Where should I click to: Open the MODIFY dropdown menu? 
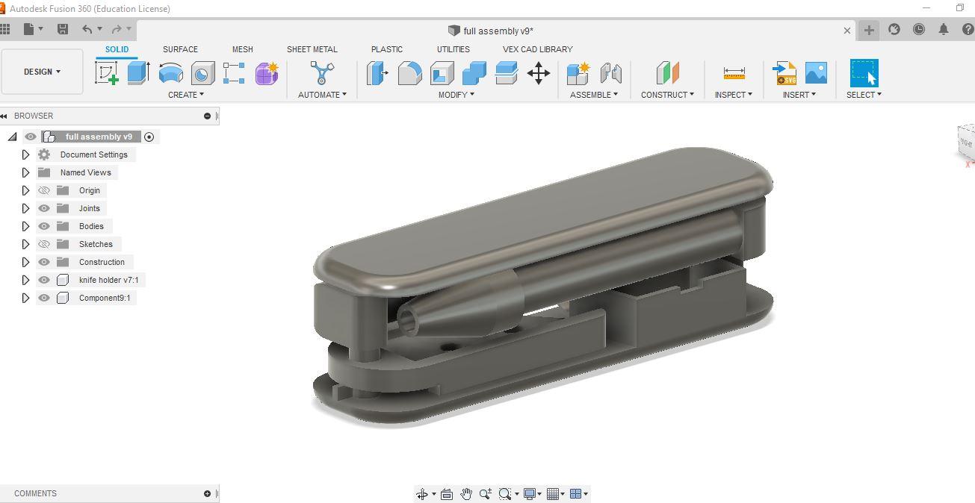coord(456,95)
